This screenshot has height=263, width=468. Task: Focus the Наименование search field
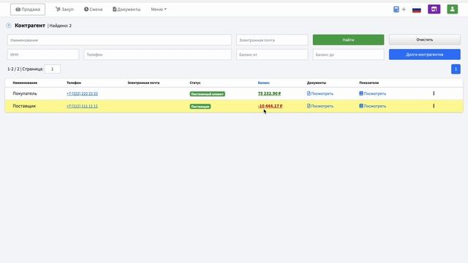[x=119, y=40]
